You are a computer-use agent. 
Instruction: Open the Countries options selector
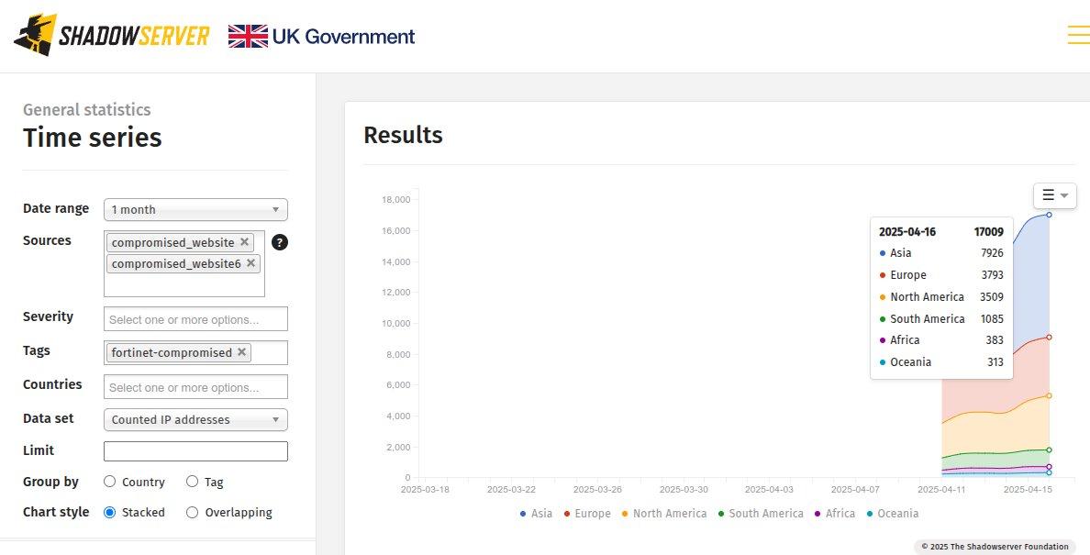click(195, 387)
